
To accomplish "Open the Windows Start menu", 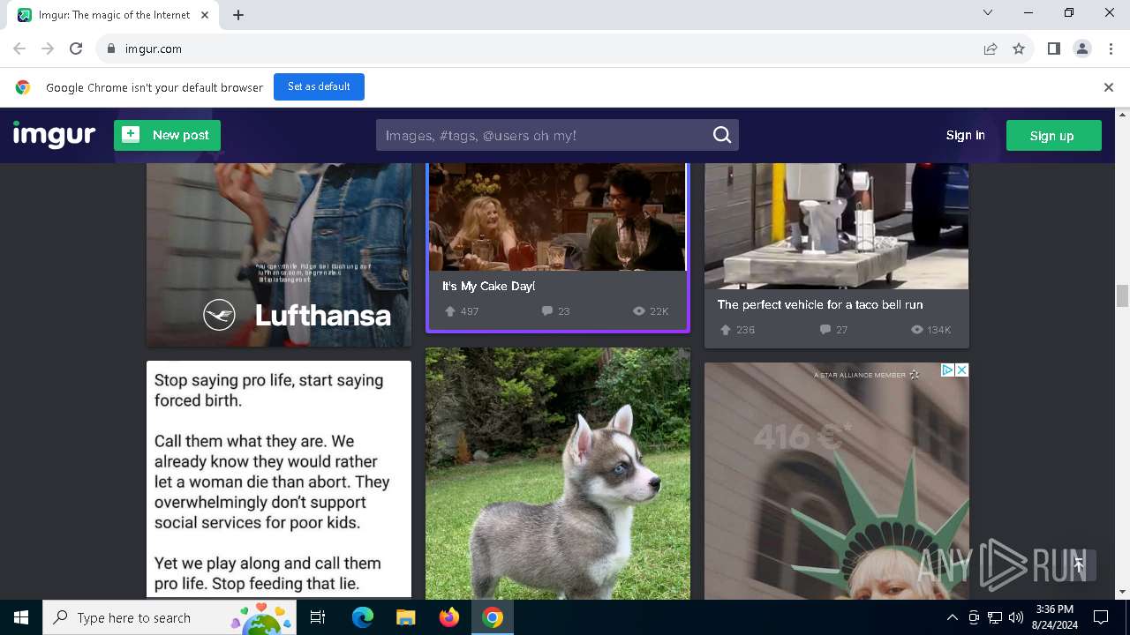I will click(21, 617).
